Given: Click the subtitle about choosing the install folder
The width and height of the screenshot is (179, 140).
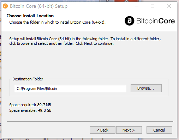Looking at the screenshot, I should point(58,22).
